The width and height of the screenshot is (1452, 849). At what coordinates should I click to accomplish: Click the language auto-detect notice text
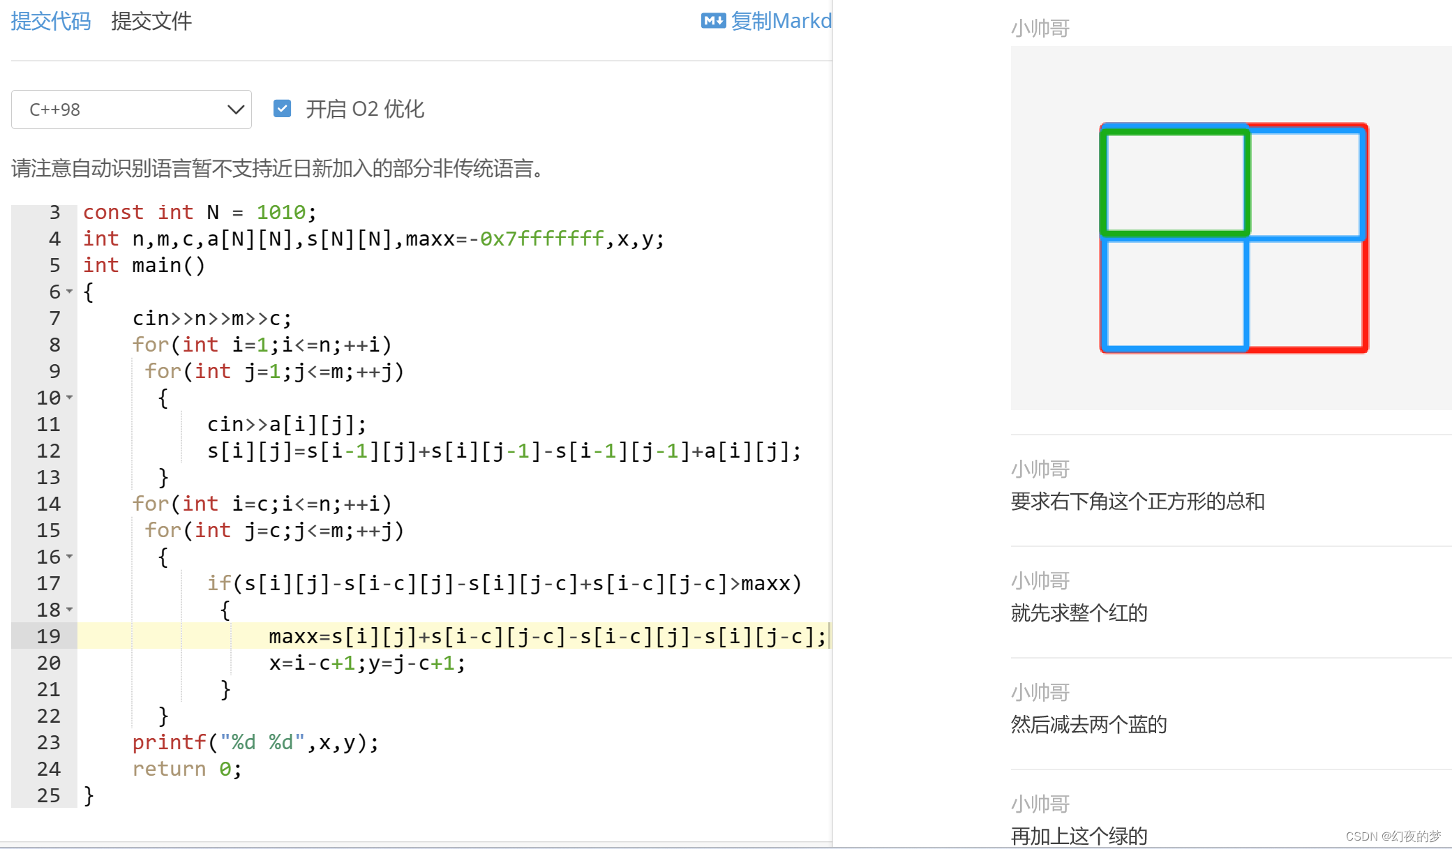[x=279, y=168]
